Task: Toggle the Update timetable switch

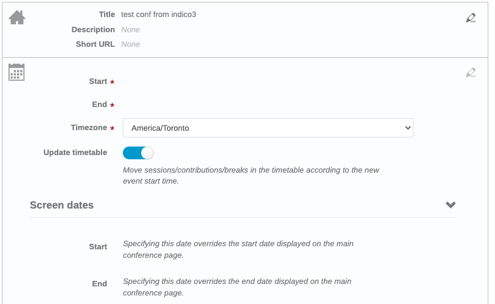Action: (138, 153)
